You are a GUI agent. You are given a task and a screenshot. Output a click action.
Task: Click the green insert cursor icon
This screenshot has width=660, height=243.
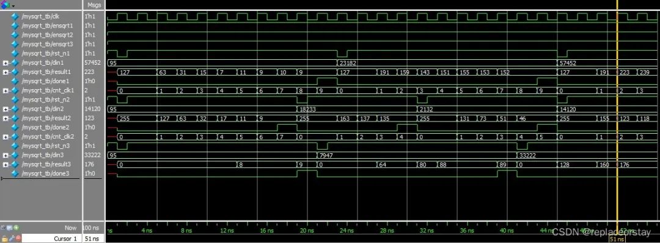coord(16,228)
